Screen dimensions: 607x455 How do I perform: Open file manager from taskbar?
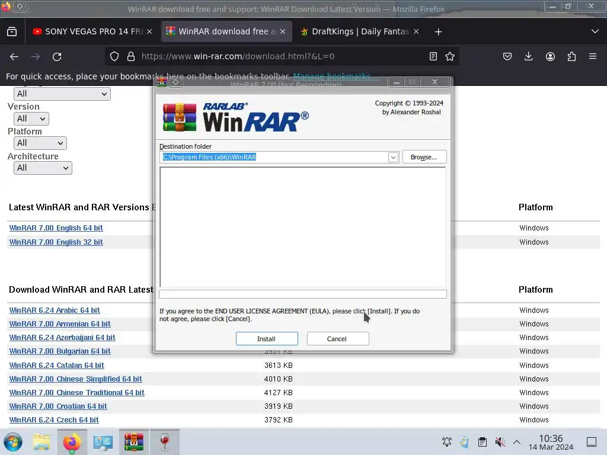point(41,442)
